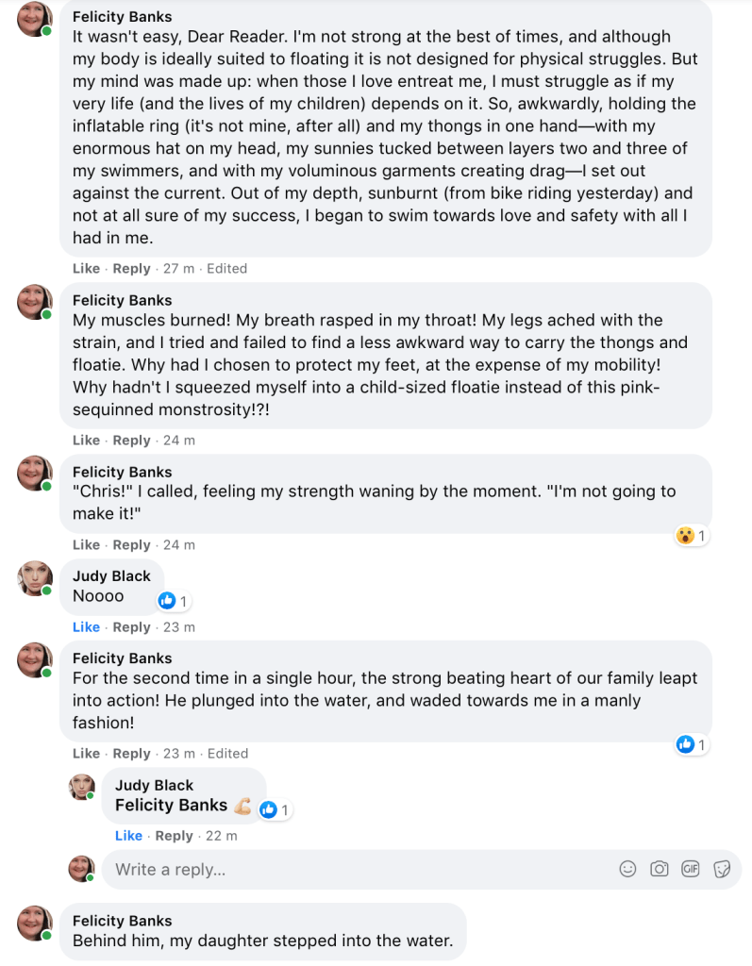The height and width of the screenshot is (966, 752).
Task: Attach a photo using camera icon
Action: 660,869
